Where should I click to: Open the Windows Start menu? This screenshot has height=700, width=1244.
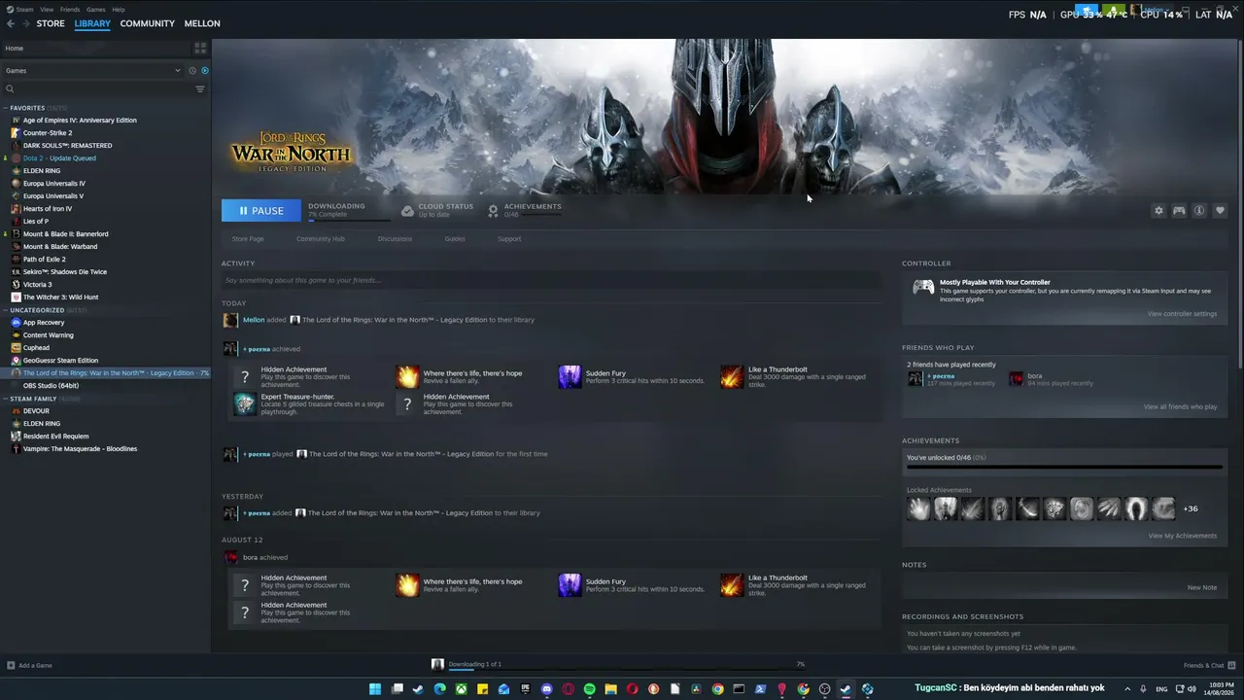(375, 689)
